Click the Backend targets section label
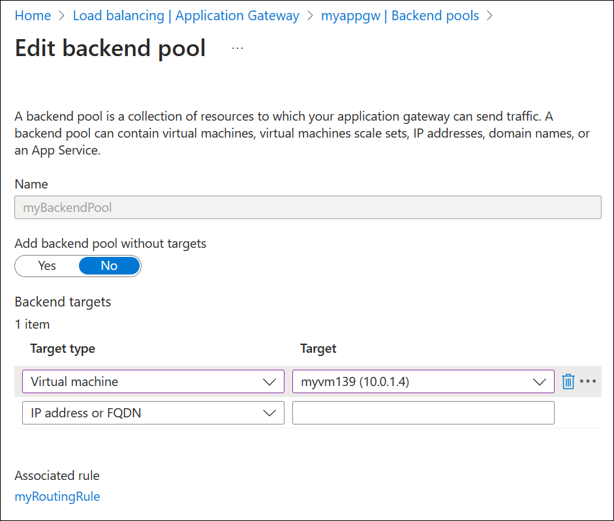The height and width of the screenshot is (521, 614). coord(63,302)
